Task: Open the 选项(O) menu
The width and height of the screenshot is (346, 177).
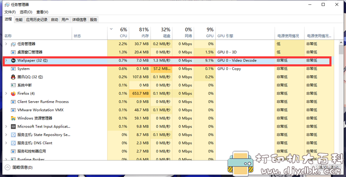Action: [26, 12]
